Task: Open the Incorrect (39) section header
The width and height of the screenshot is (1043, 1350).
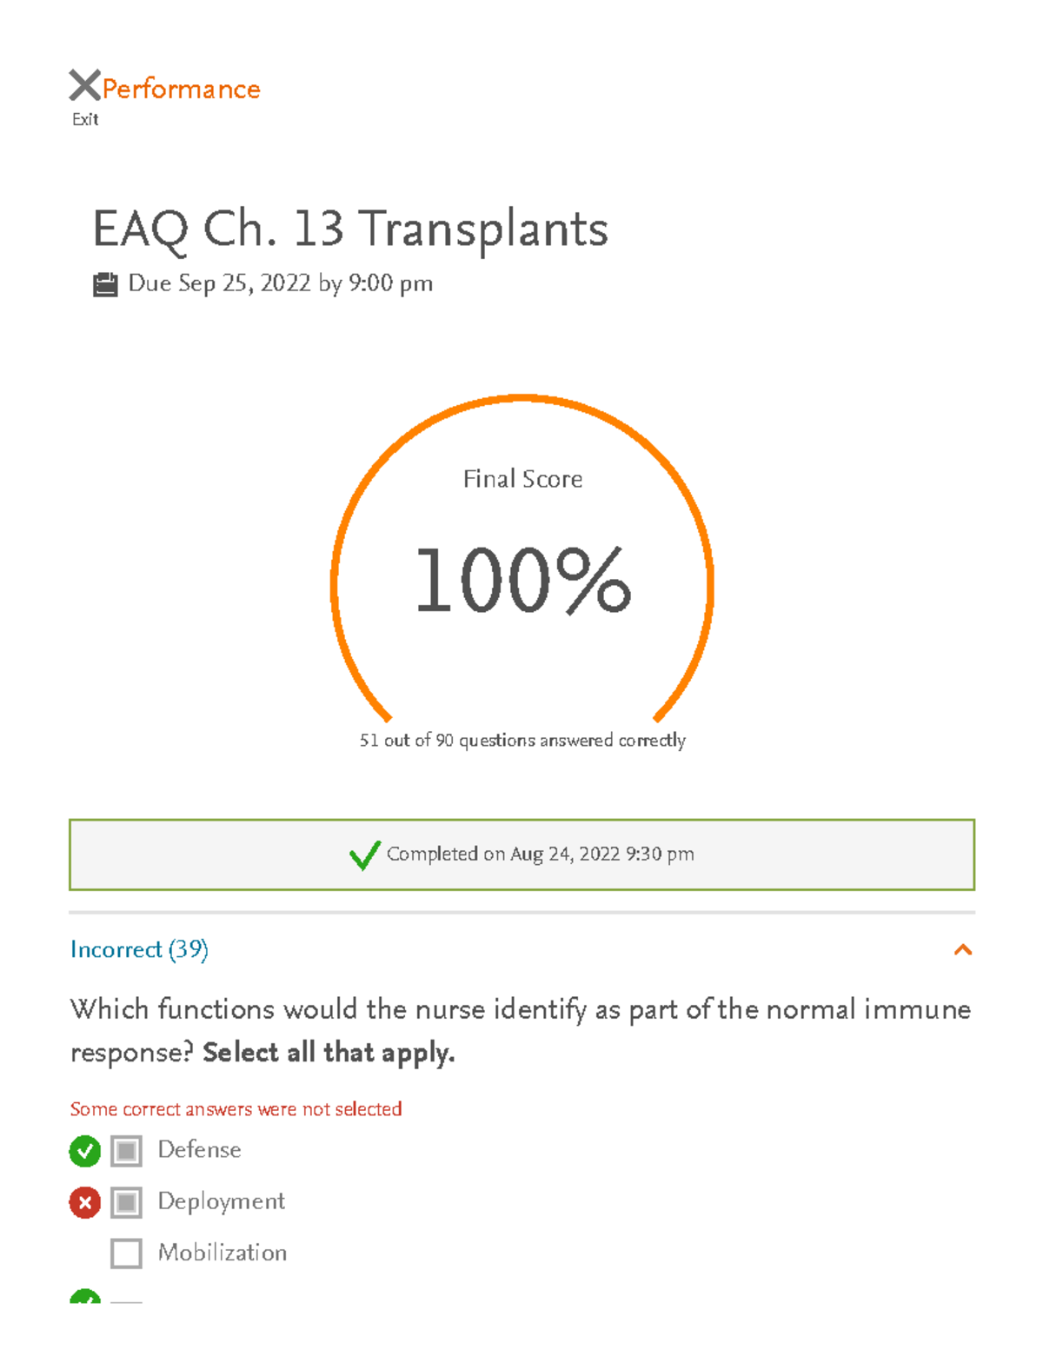Action: 139,951
